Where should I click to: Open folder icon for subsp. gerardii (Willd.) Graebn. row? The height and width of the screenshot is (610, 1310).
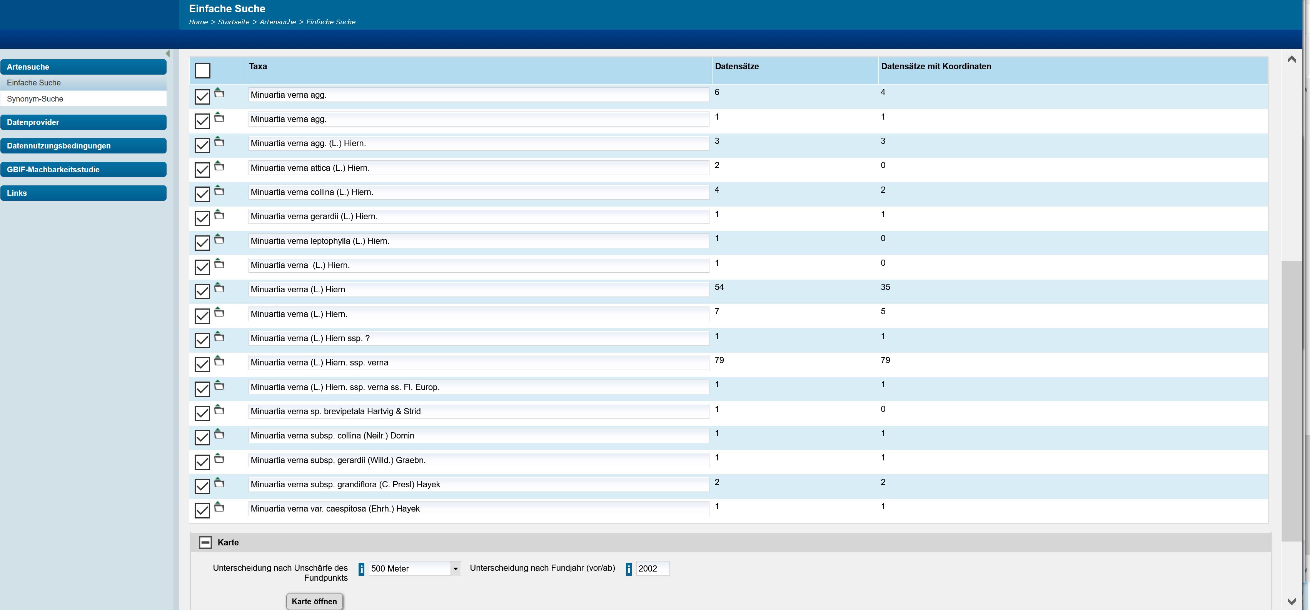click(x=219, y=459)
